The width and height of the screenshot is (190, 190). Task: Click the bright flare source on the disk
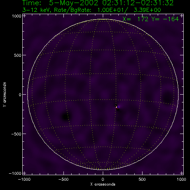(x=117, y=107)
